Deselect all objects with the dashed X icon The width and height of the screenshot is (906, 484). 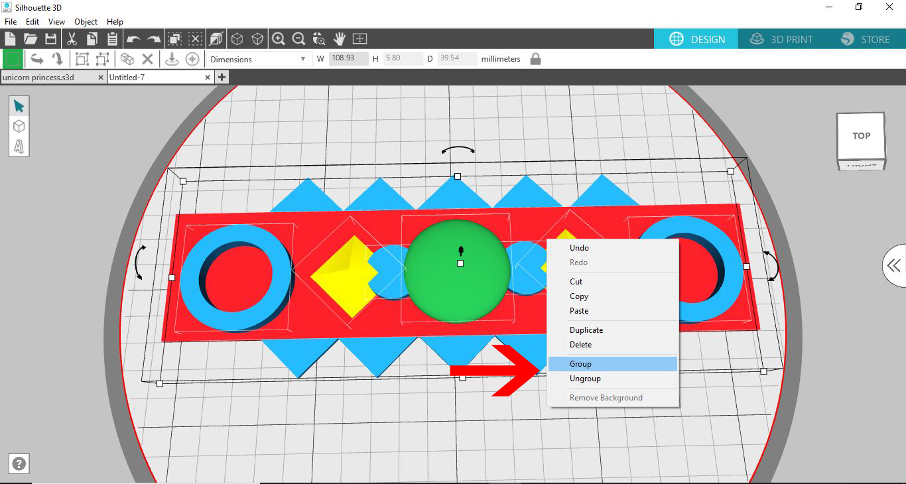[x=195, y=38]
